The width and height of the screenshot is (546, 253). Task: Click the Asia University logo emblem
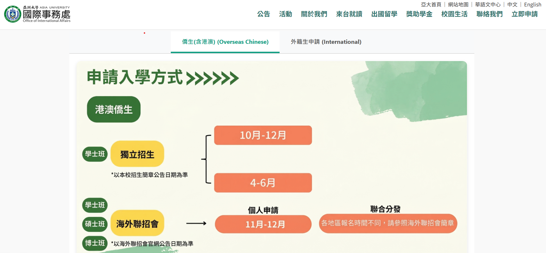(x=13, y=14)
